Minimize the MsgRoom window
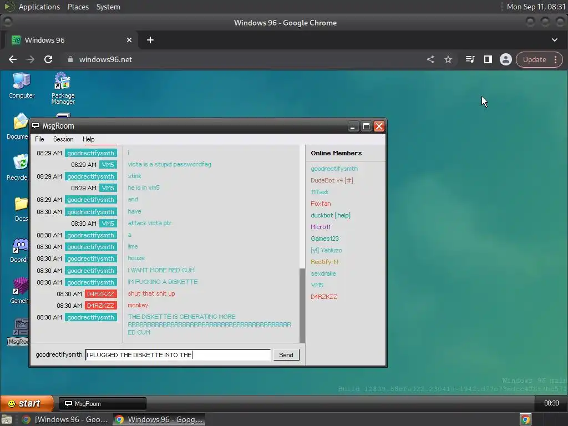Screen dimensions: 568x426 [352, 126]
